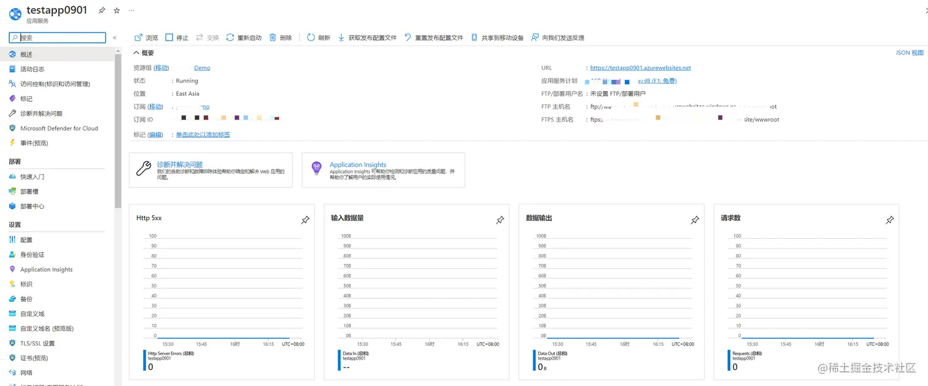Stop the app with 停止
This screenshot has width=928, height=386.
pyautogui.click(x=177, y=37)
